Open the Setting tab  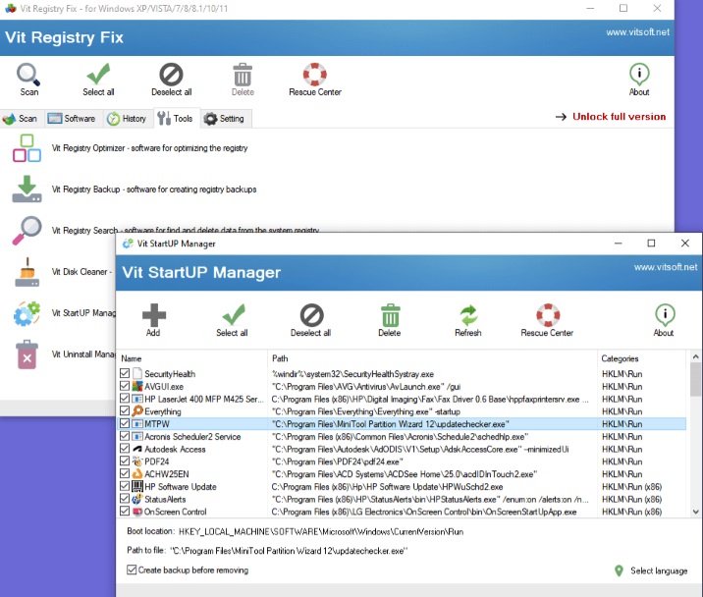(x=224, y=119)
